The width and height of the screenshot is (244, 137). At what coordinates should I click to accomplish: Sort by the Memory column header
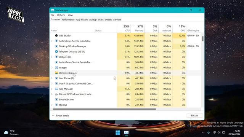[138, 28]
